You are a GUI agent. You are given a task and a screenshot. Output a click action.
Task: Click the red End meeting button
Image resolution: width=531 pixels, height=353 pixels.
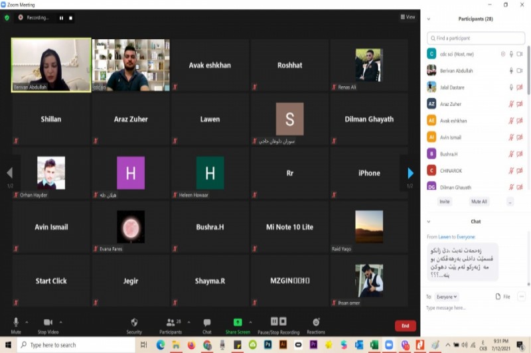(x=405, y=326)
